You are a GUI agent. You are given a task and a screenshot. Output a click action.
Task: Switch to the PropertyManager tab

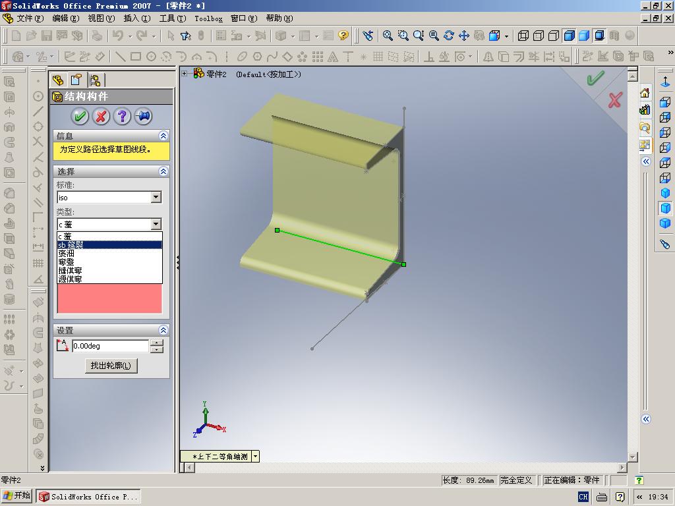[76, 80]
